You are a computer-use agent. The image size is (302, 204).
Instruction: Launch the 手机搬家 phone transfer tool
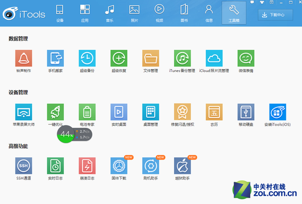pyautogui.click(x=55, y=58)
